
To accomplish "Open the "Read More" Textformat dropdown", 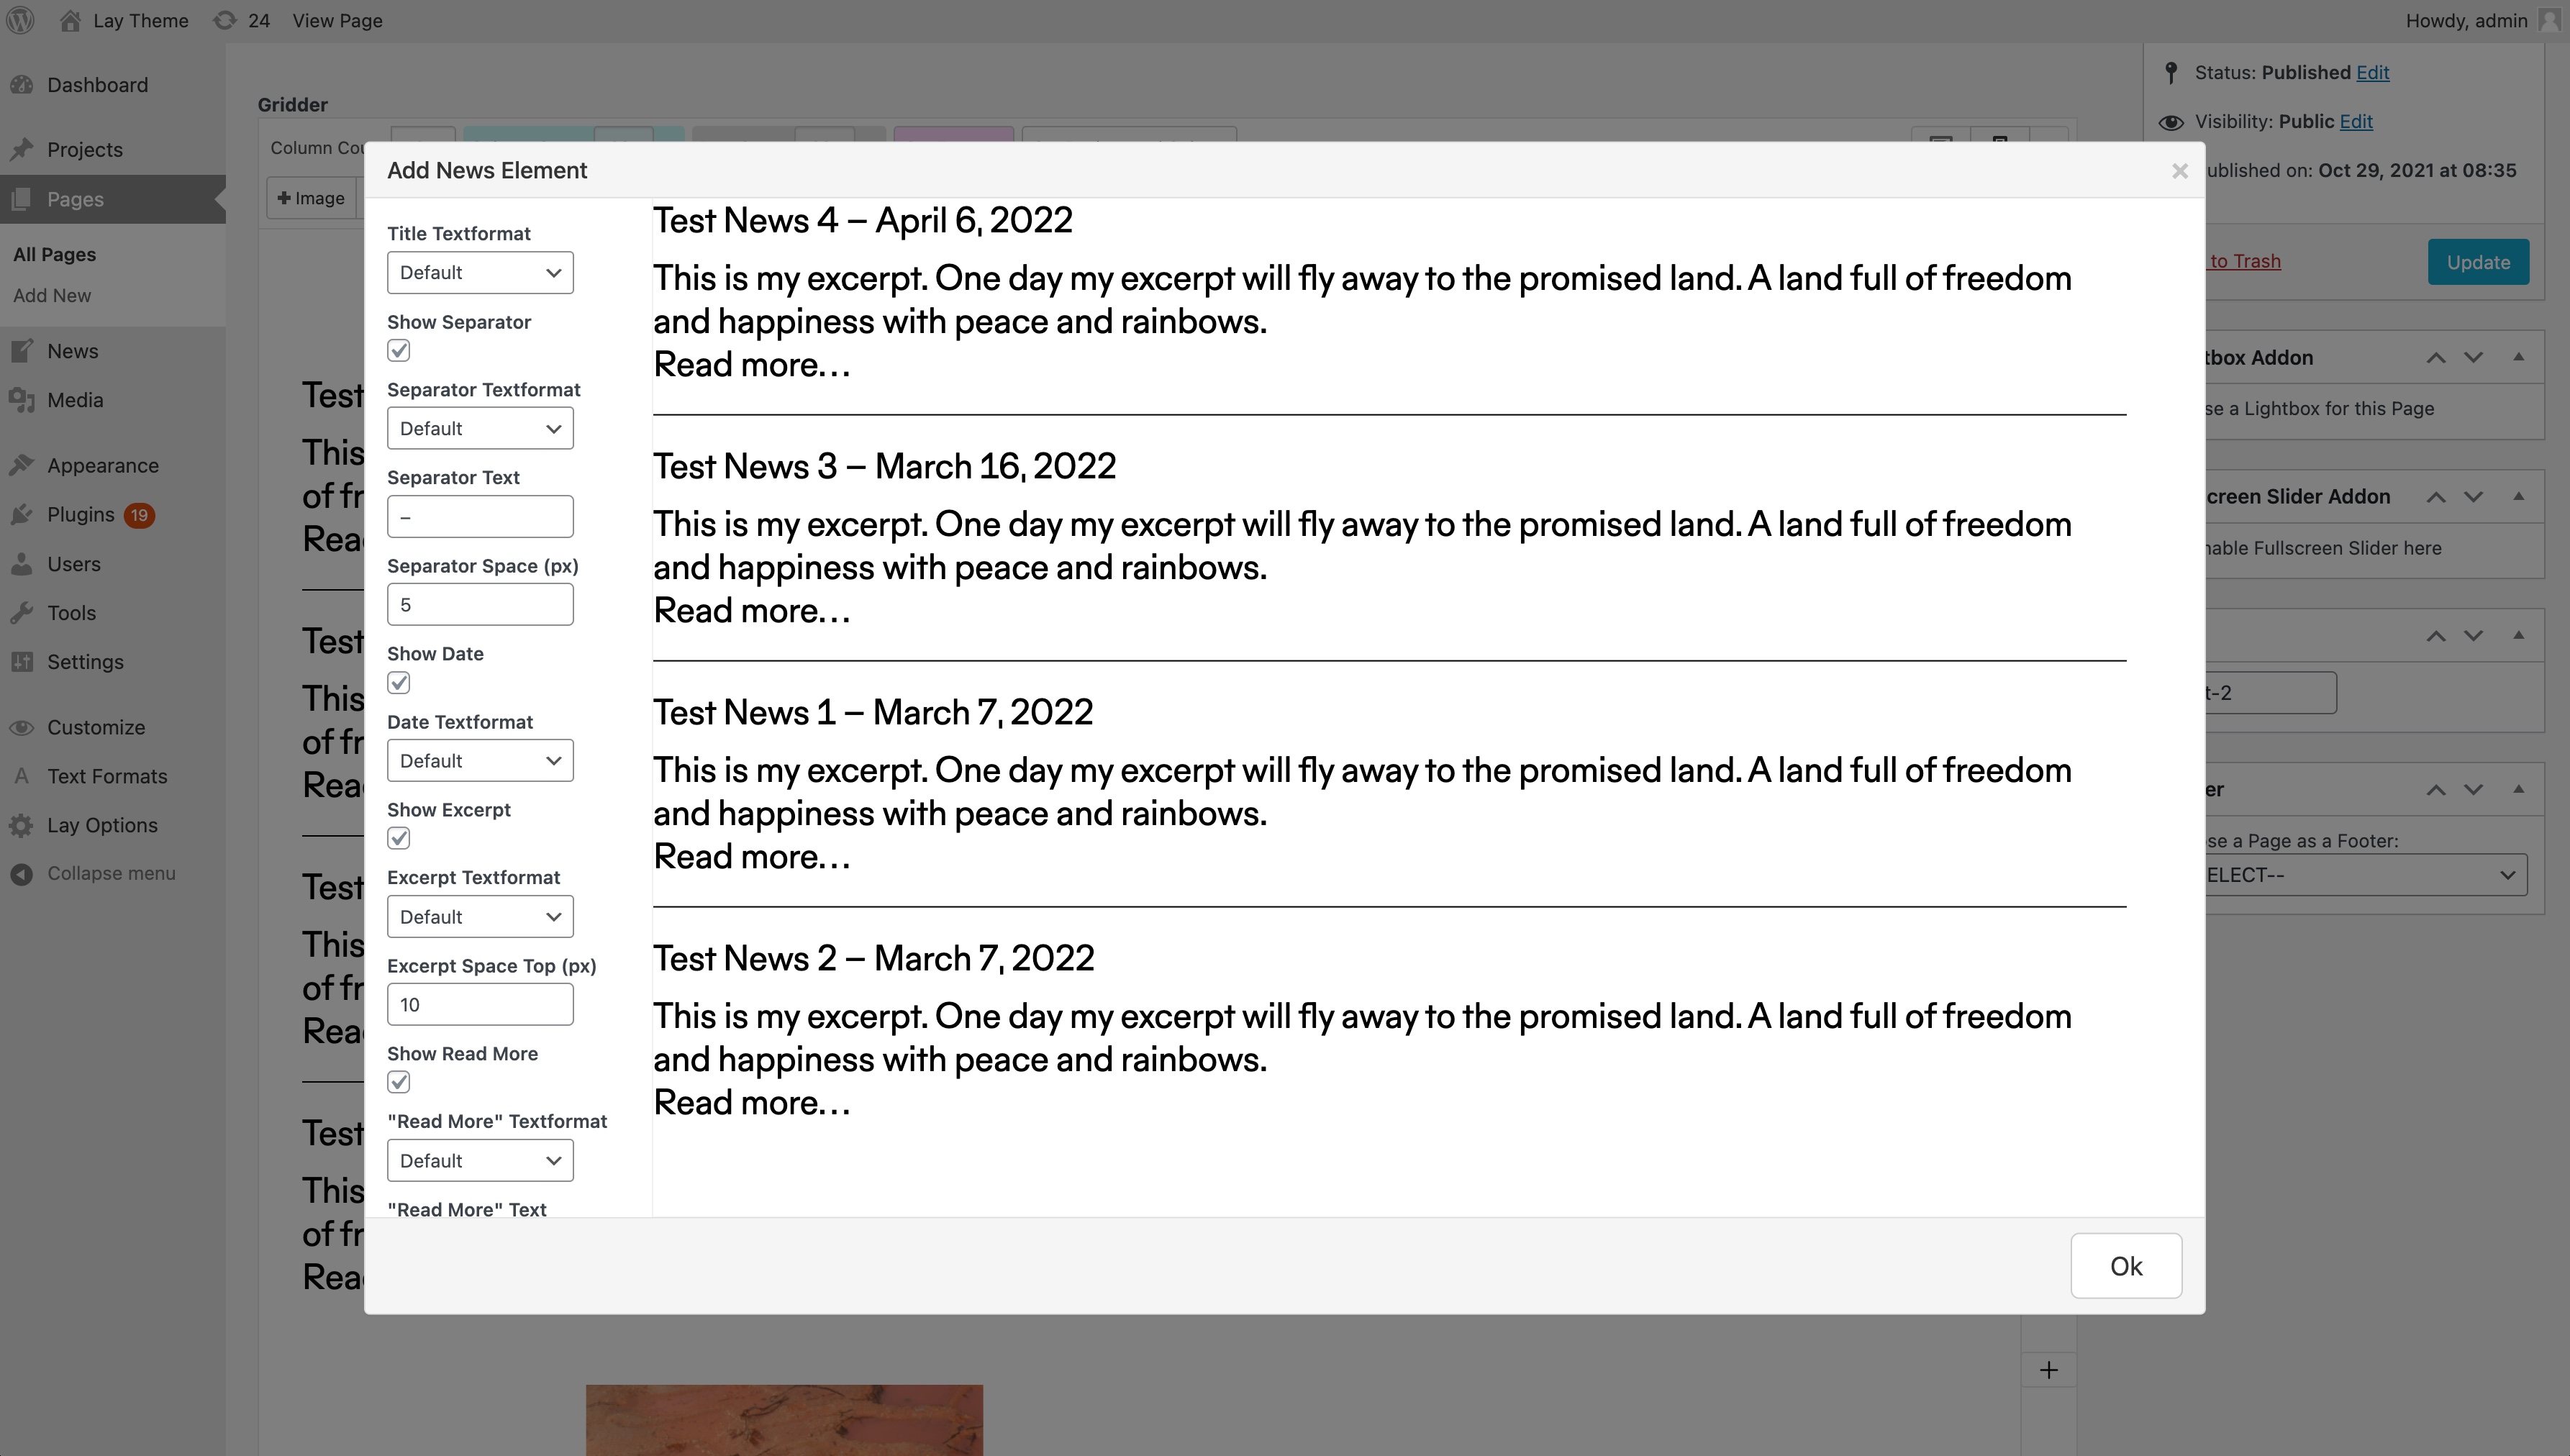I will pos(480,1161).
